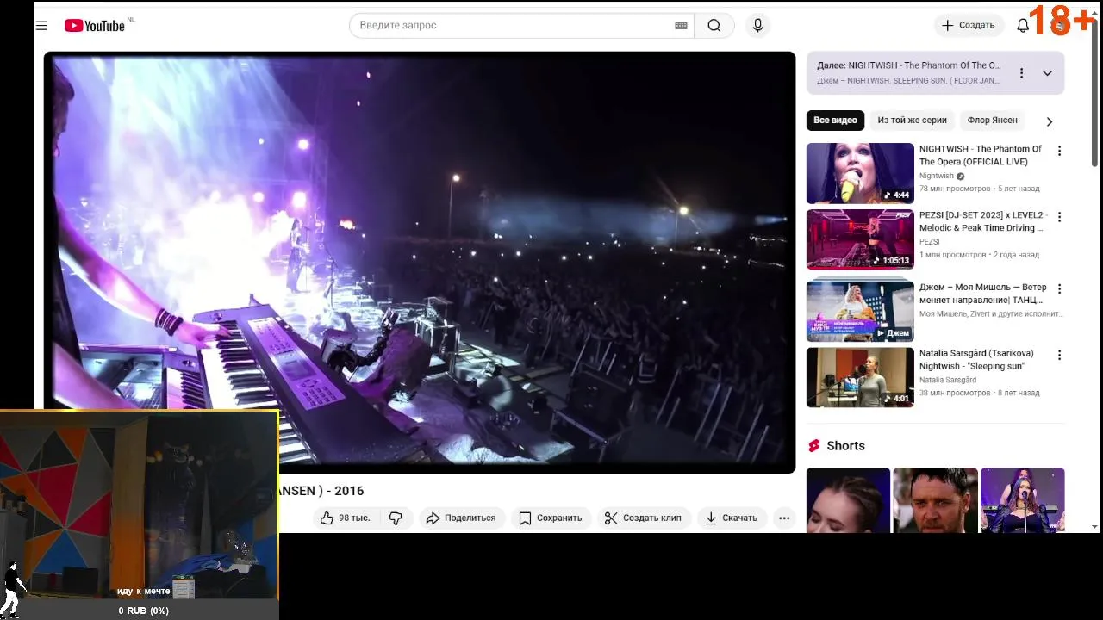Open playlist options three-dot menu
The height and width of the screenshot is (620, 1103).
pyautogui.click(x=1021, y=73)
